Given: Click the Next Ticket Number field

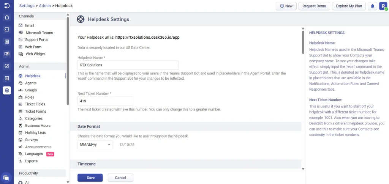Looking at the screenshot, I should [x=105, y=101].
